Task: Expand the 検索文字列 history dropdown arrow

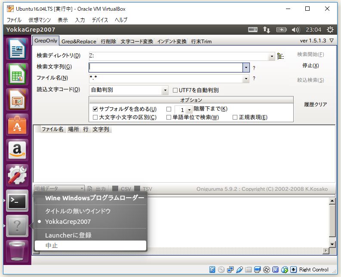Action: (x=246, y=67)
